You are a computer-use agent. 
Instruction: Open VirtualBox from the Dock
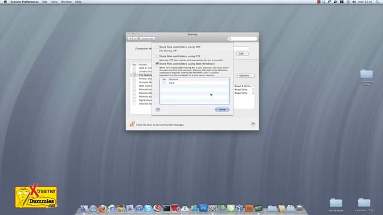[239, 208]
